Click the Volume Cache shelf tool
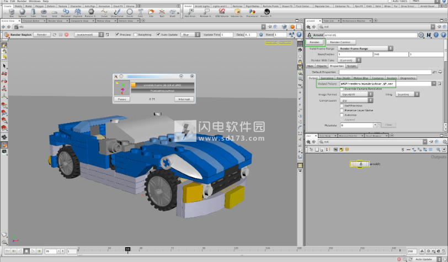448x262 pixels. (x=237, y=13)
